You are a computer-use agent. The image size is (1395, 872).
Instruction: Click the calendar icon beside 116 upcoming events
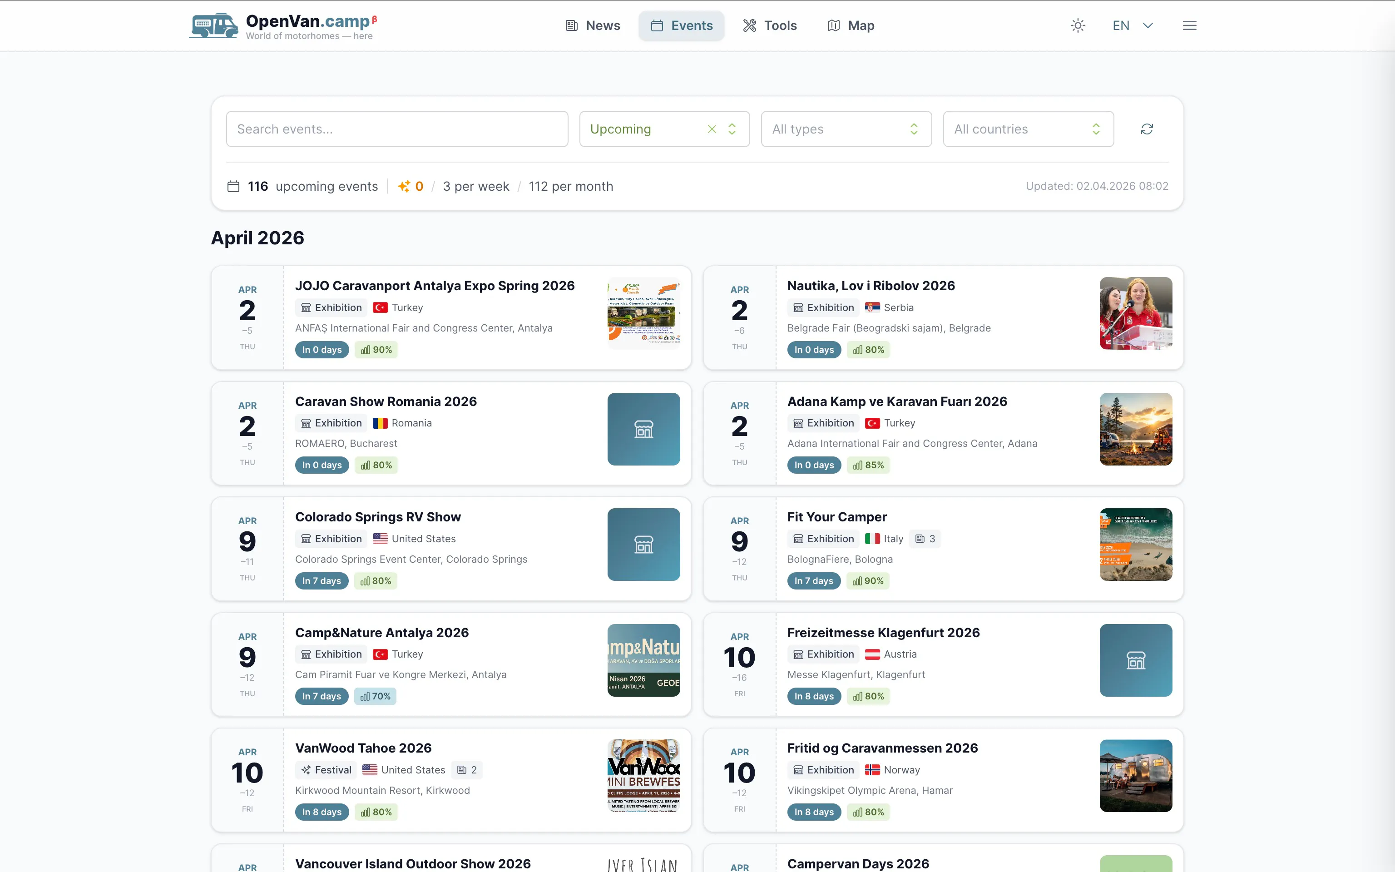233,186
